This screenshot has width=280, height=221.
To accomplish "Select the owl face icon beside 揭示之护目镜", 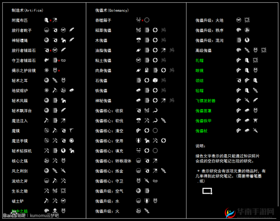I will 55,70.
